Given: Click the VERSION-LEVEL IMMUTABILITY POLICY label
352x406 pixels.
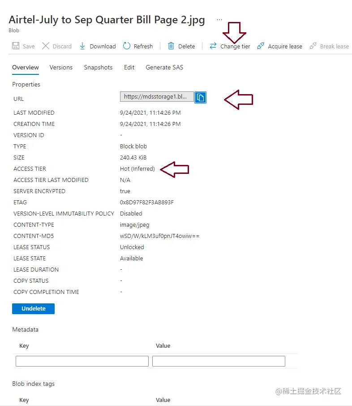Looking at the screenshot, I should pos(64,214).
